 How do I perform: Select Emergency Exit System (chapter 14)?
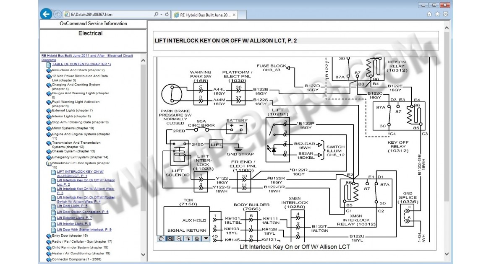pyautogui.click(x=80, y=157)
